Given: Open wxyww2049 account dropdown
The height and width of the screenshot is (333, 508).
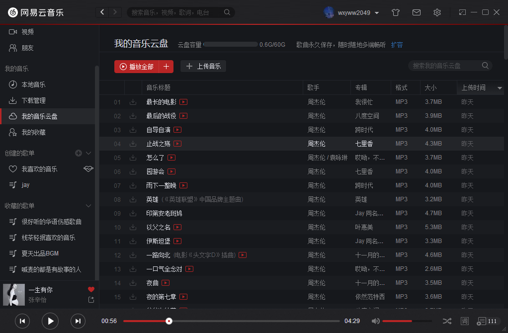Looking at the screenshot, I should point(377,13).
